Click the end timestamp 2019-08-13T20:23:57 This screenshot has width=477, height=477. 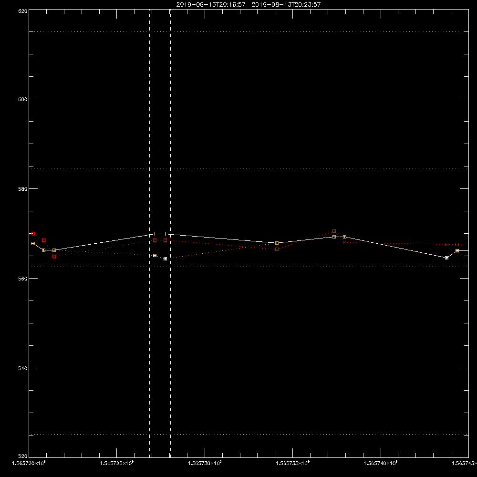(x=286, y=5)
